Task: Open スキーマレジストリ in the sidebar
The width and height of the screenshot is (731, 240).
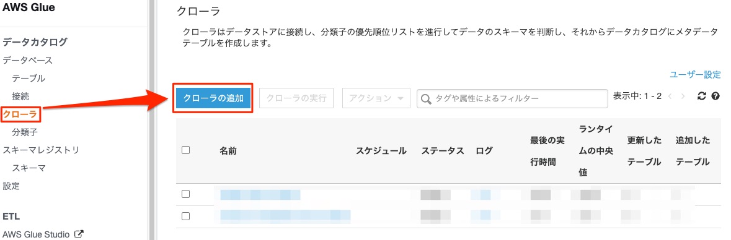Action: tap(41, 150)
